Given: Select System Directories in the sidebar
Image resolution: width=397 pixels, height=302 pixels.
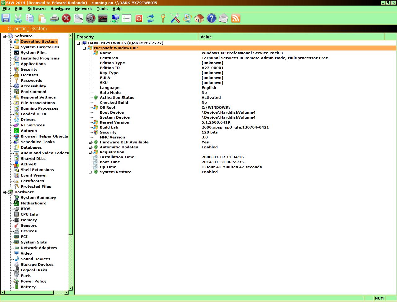Looking at the screenshot, I should point(40,47).
